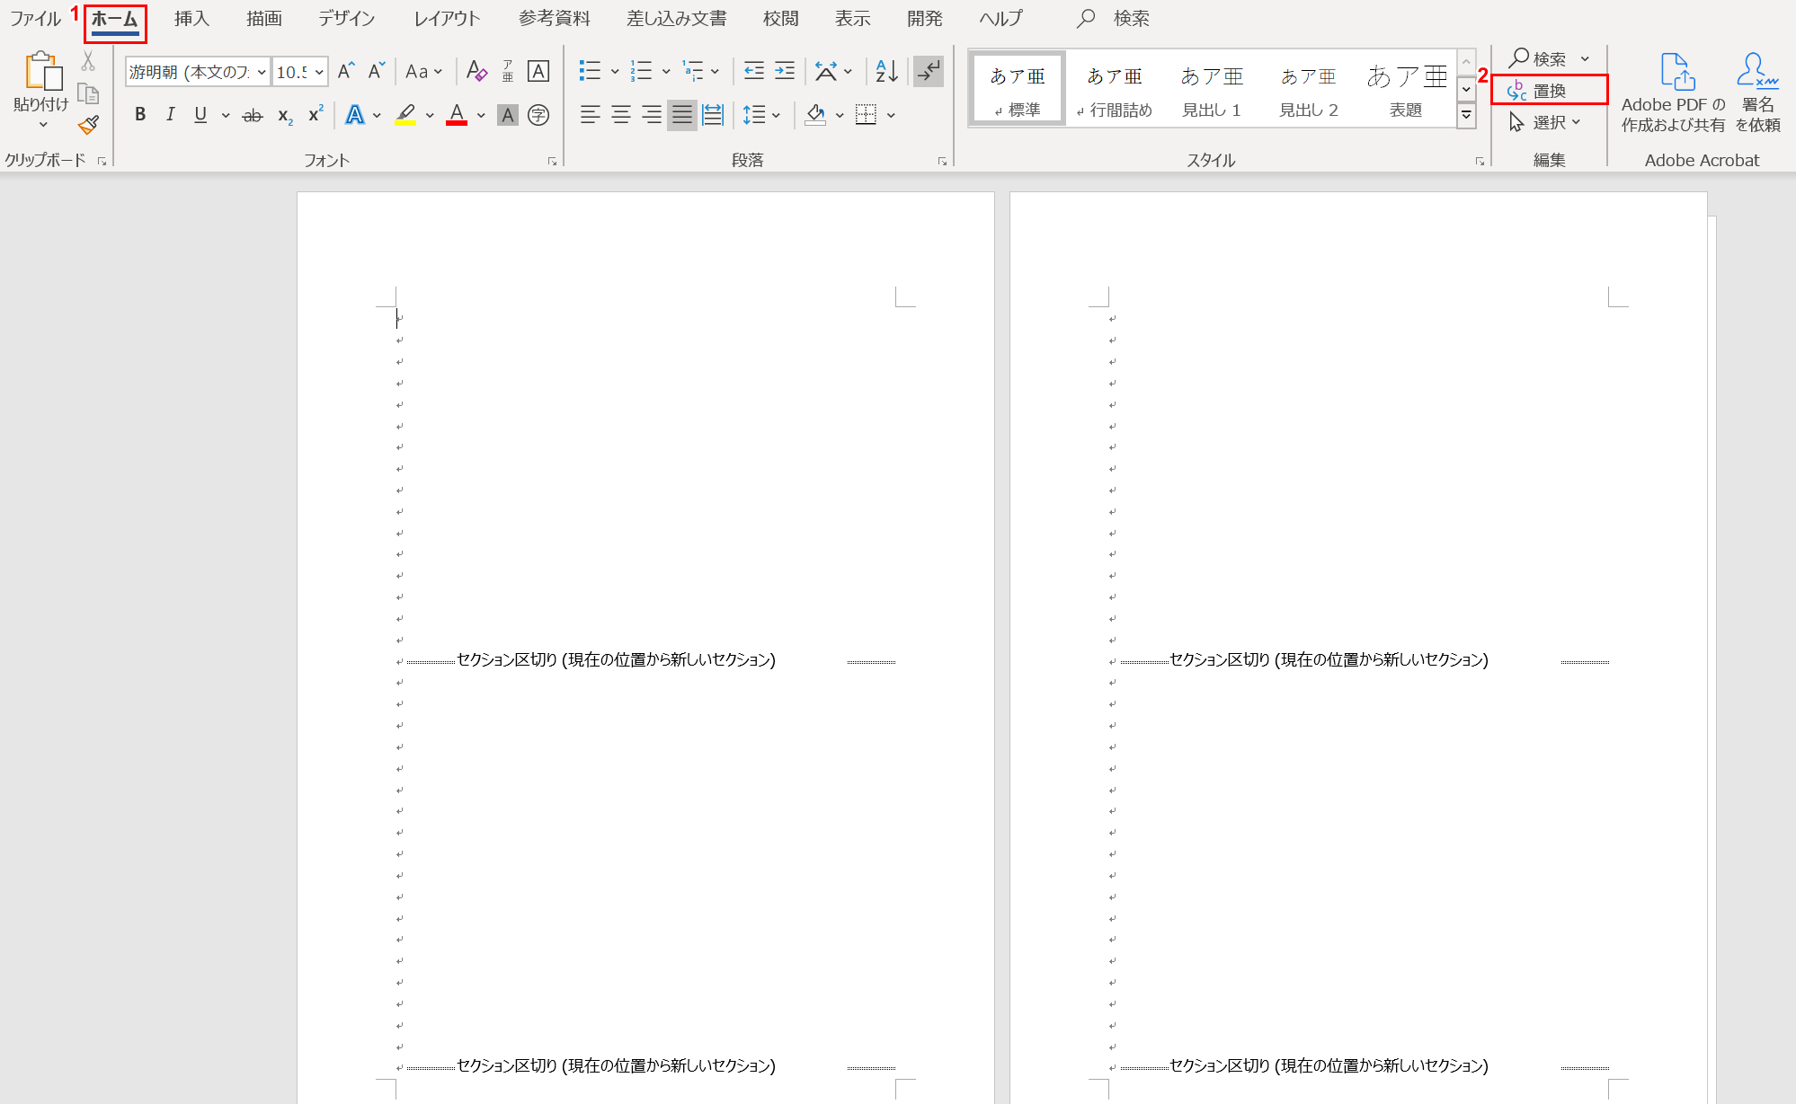Toggle underline formatting
1796x1104 pixels.
click(x=200, y=115)
